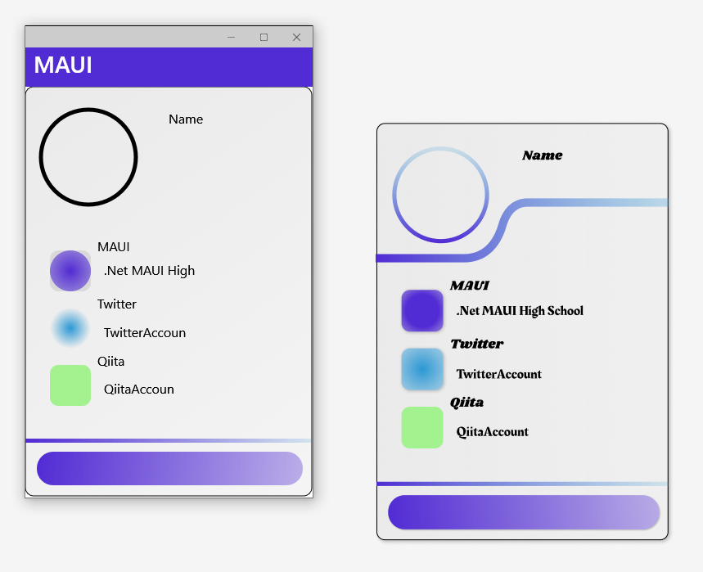703x572 pixels.
Task: Select the purple MAUI icon on the right card
Action: (x=421, y=311)
